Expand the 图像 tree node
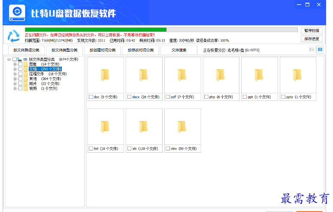Viewport: 333px width, 212px height. tap(15, 64)
